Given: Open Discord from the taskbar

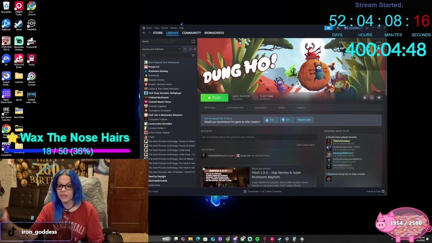Looking at the screenshot, I should (235, 239).
